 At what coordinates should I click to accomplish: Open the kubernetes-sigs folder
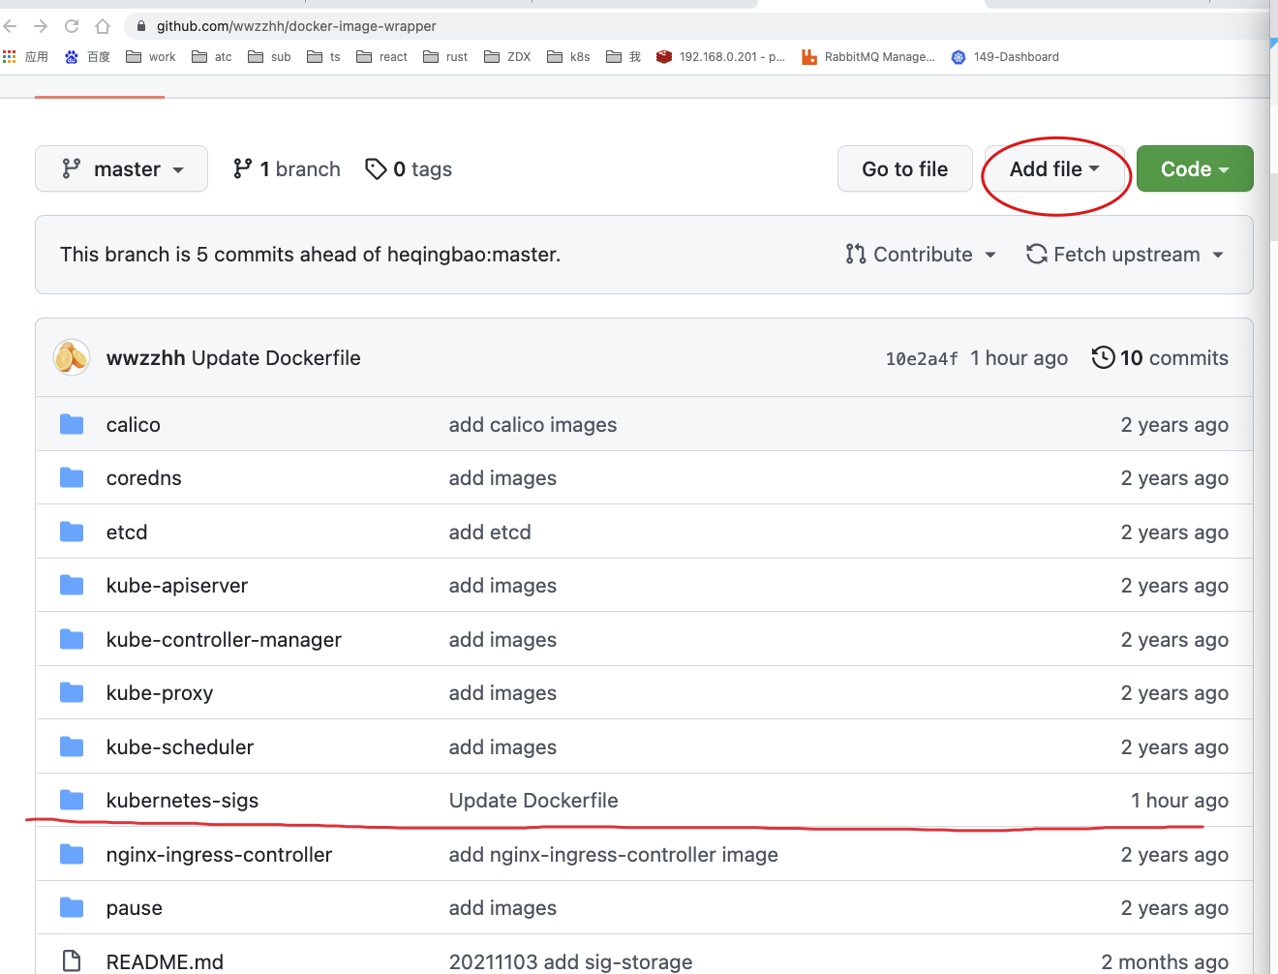182,800
